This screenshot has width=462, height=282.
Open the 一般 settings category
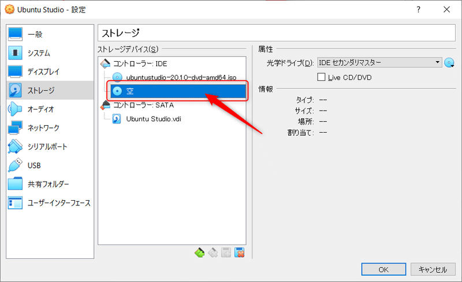pos(50,34)
